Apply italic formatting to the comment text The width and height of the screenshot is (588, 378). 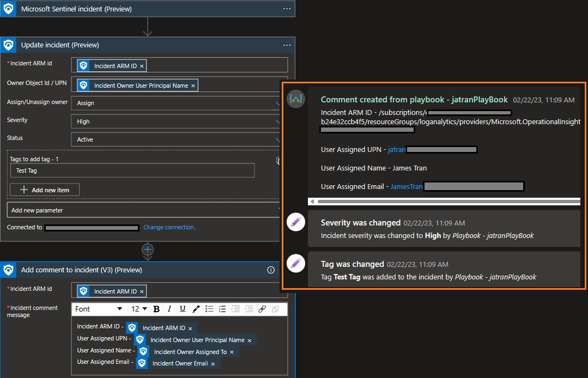click(x=169, y=309)
